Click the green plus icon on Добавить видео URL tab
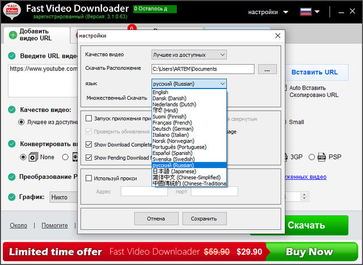The height and width of the screenshot is (265, 363). click(x=12, y=35)
